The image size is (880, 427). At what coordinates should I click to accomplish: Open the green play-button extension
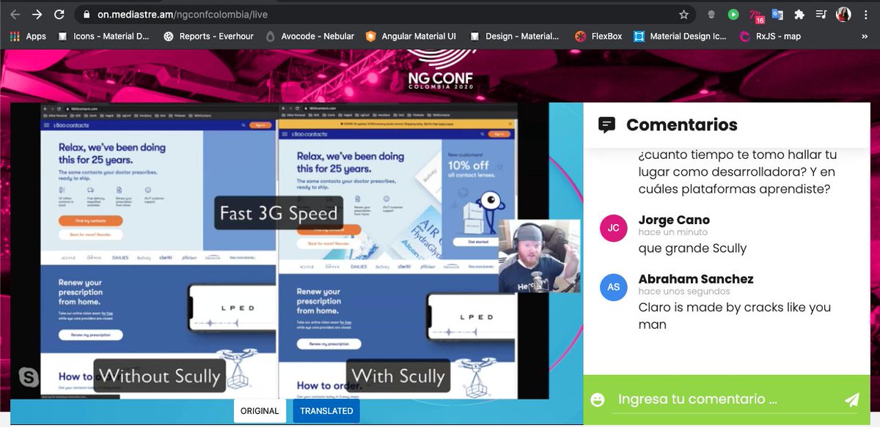coord(733,15)
